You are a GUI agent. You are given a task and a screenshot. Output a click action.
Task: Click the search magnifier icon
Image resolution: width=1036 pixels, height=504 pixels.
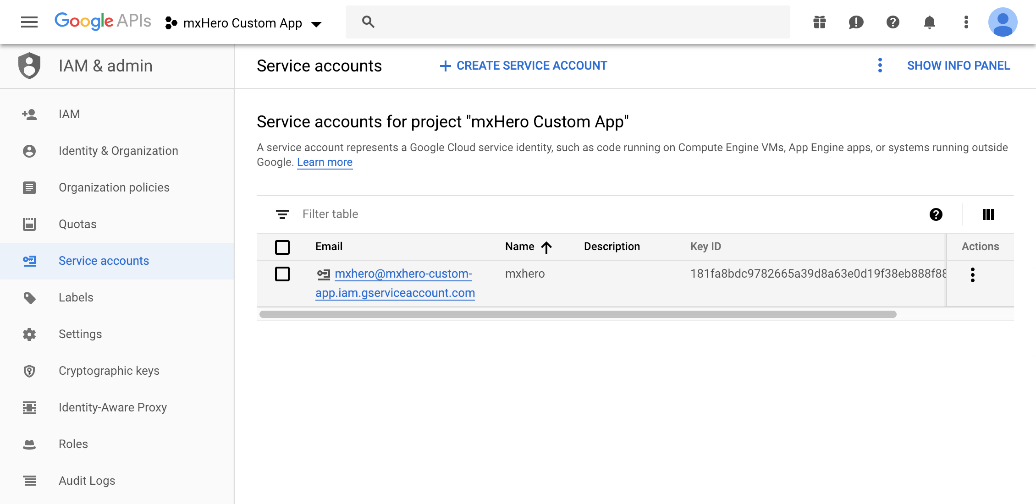click(368, 22)
